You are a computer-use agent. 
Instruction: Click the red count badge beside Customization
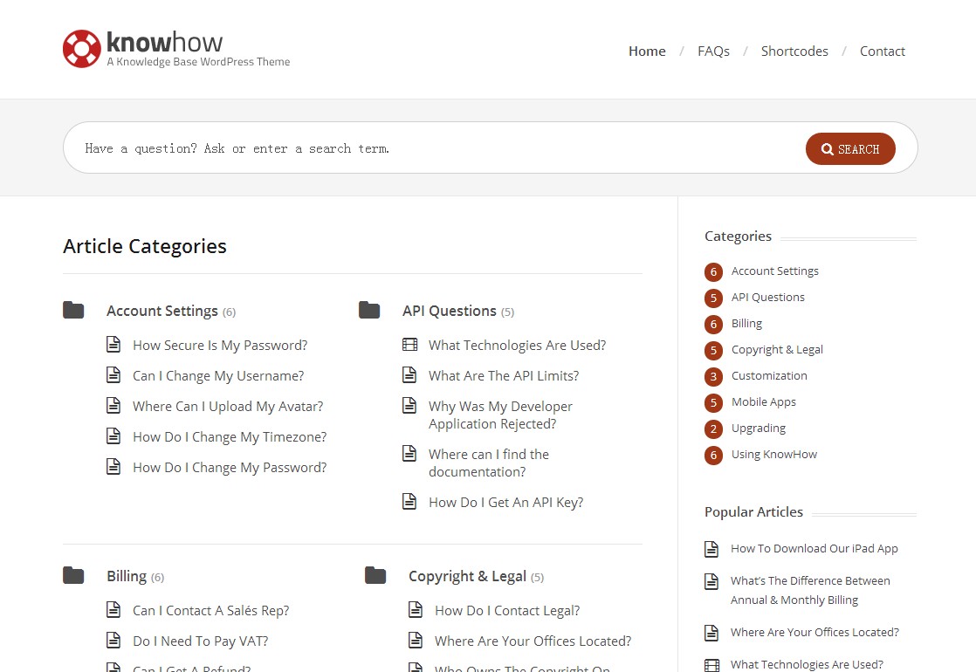tap(713, 376)
